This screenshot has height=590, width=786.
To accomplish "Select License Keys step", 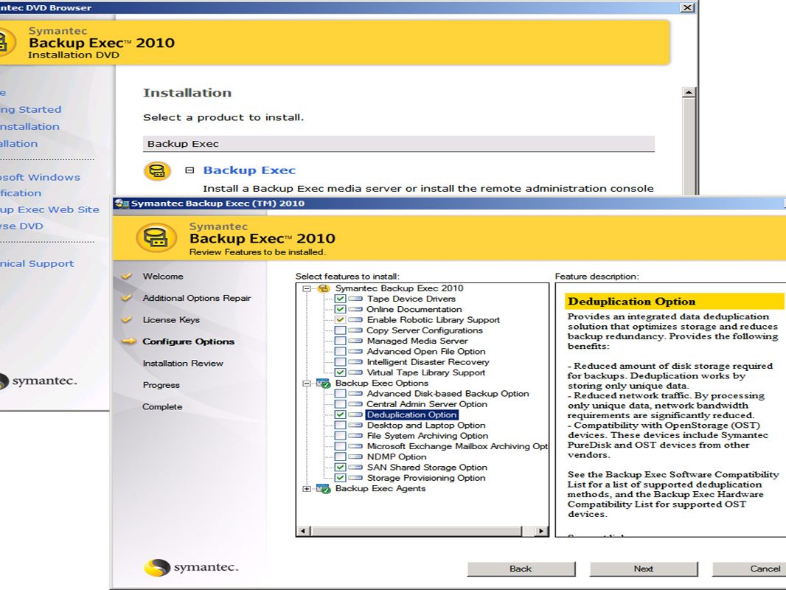I will (x=171, y=320).
